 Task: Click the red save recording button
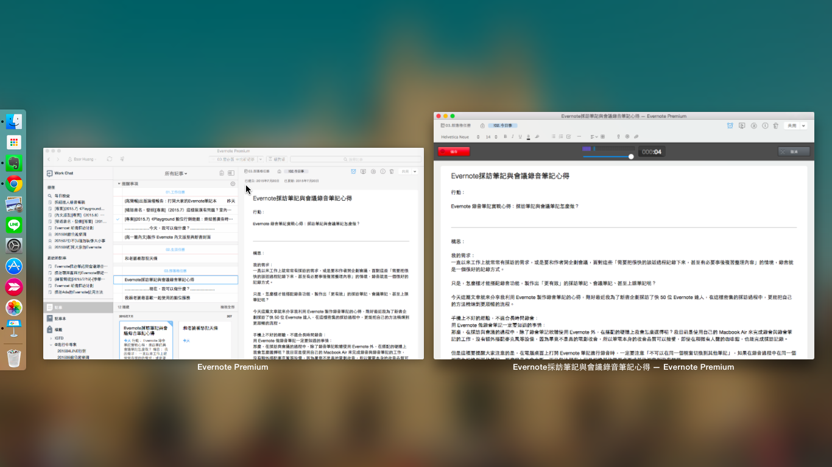(454, 151)
